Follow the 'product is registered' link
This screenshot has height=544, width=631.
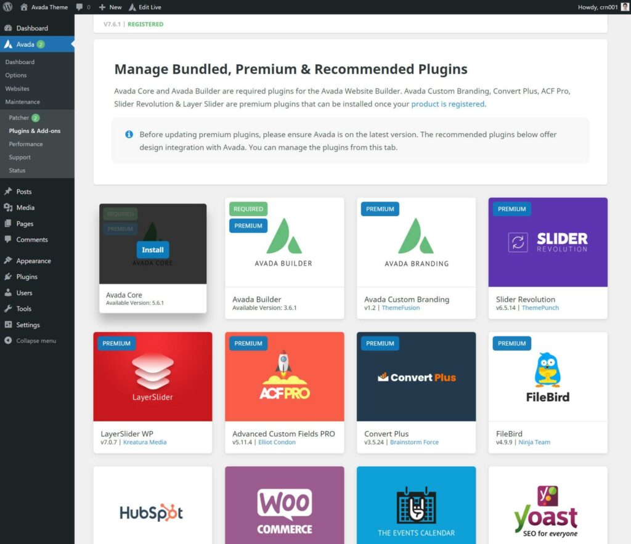[x=447, y=104]
